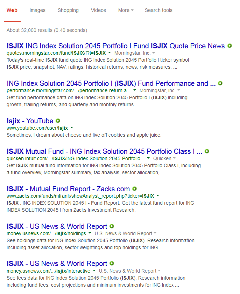This screenshot has height=294, width=240.
Task: Switch to Videos search tab
Action: point(98,10)
